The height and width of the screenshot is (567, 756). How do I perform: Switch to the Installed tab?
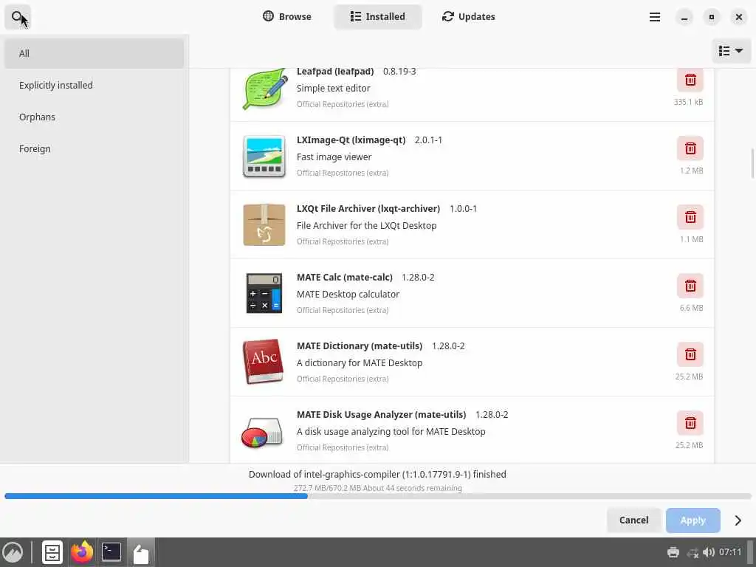pos(377,17)
